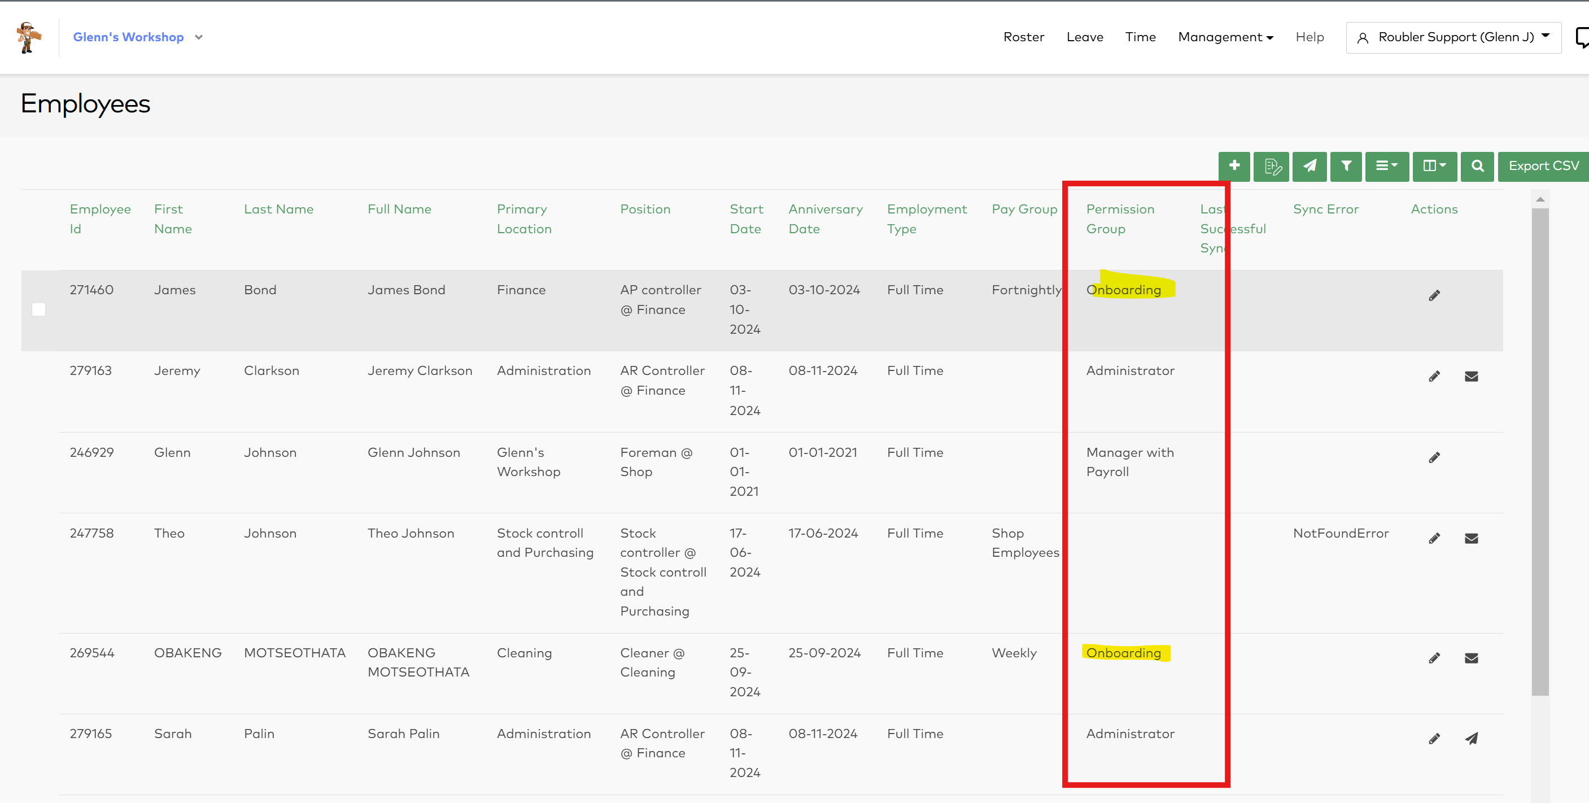The width and height of the screenshot is (1589, 803).
Task: Open the Leave menu item
Action: click(1084, 38)
